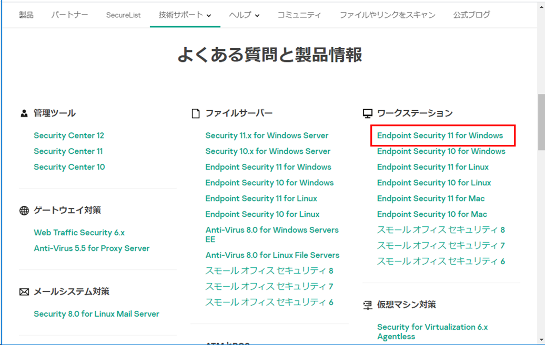Open Web Traffic Security 6.x support page
The width and height of the screenshot is (545, 345).
click(79, 233)
